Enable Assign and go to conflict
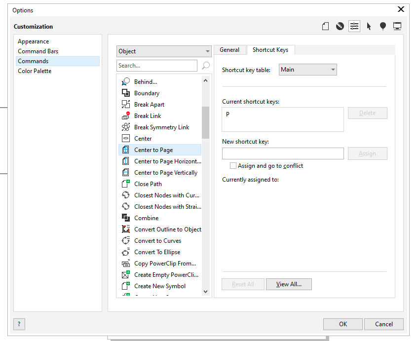Viewport: 419px width, 341px height. coord(233,166)
